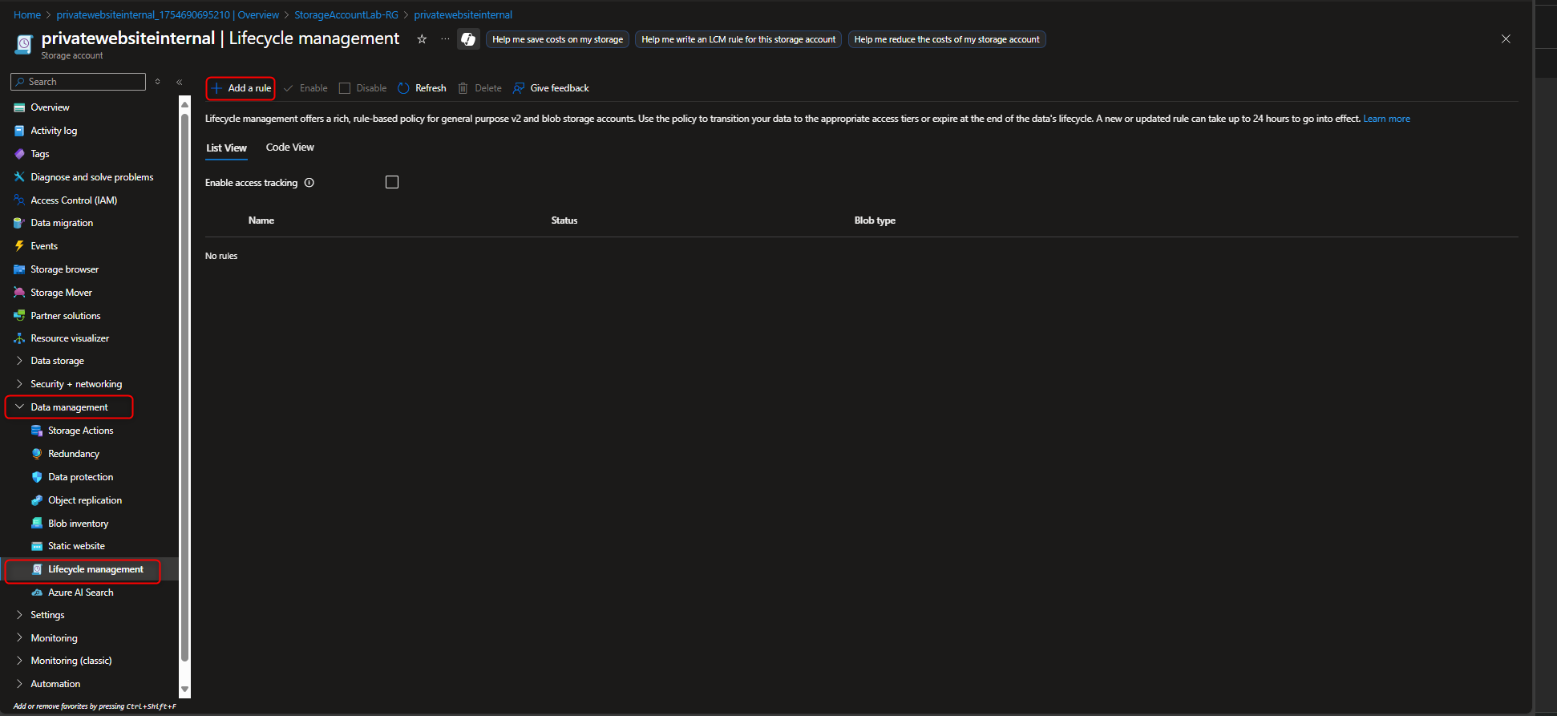
Task: Sort by Name column header
Action: pyautogui.click(x=261, y=220)
